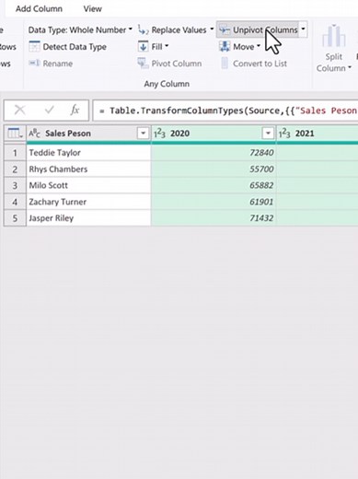The height and width of the screenshot is (479, 358).
Task: Click the Unpivot Columns icon
Action: pyautogui.click(x=225, y=29)
